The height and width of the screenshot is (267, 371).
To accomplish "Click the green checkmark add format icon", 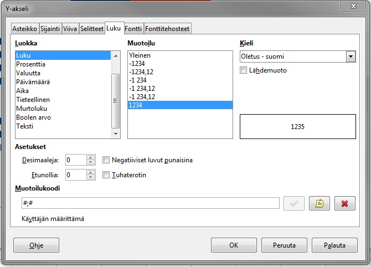I will [294, 203].
